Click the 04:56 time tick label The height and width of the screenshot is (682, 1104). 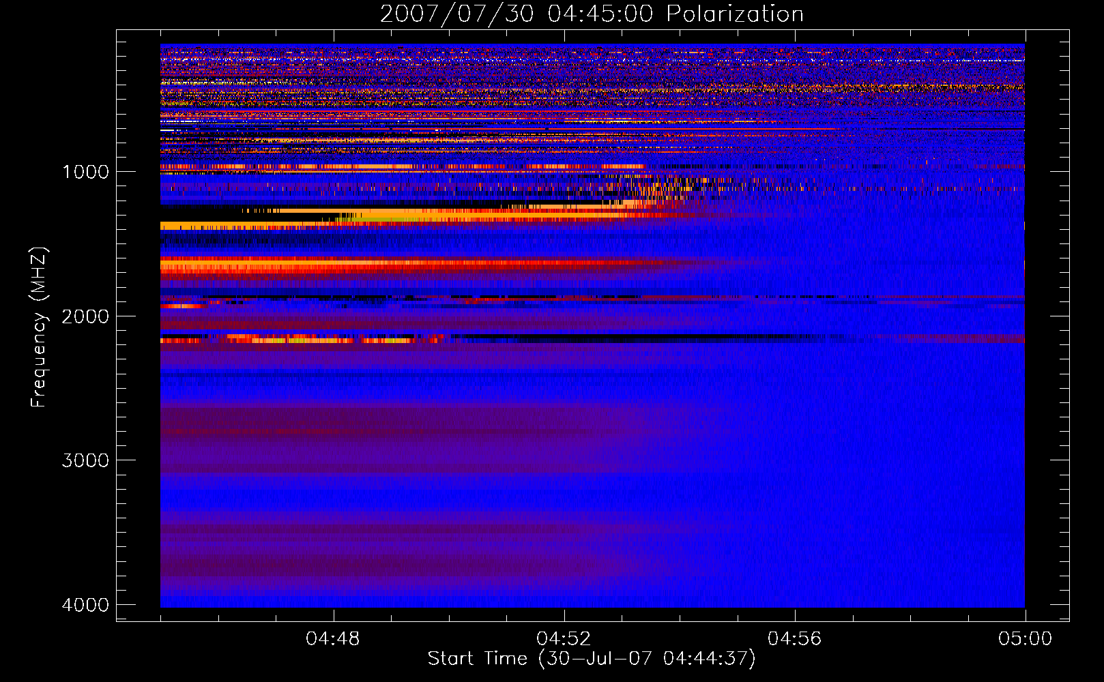794,639
